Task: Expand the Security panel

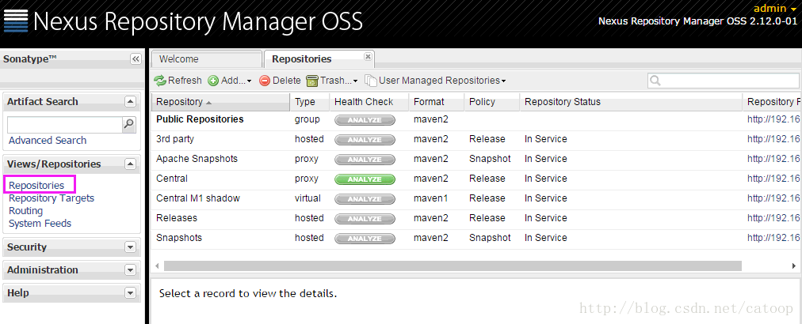Action: tap(131, 247)
